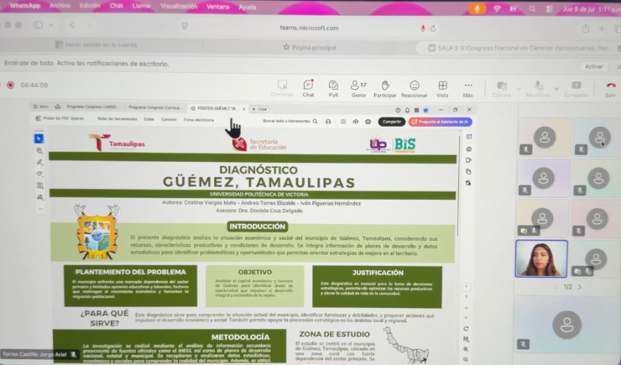Click the teams.microsoft.com address bar

tap(309, 28)
